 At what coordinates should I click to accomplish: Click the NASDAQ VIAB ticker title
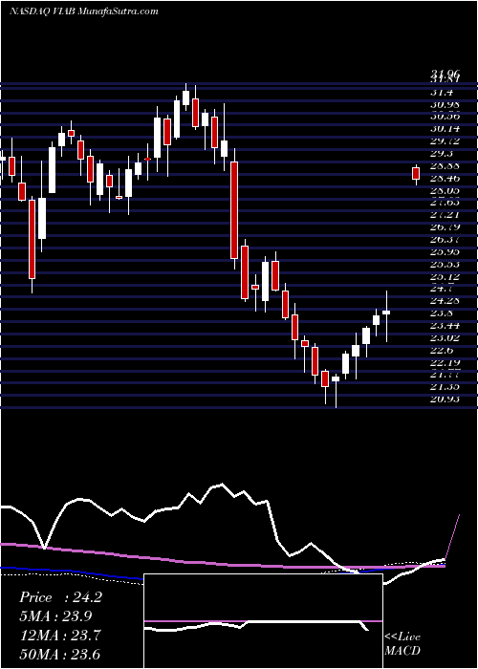pos(84,11)
